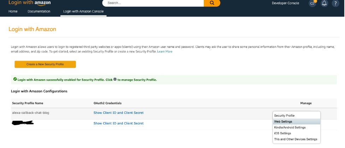Click Create a New Security Profile button
The height and width of the screenshot is (148, 345).
[x=45, y=64]
